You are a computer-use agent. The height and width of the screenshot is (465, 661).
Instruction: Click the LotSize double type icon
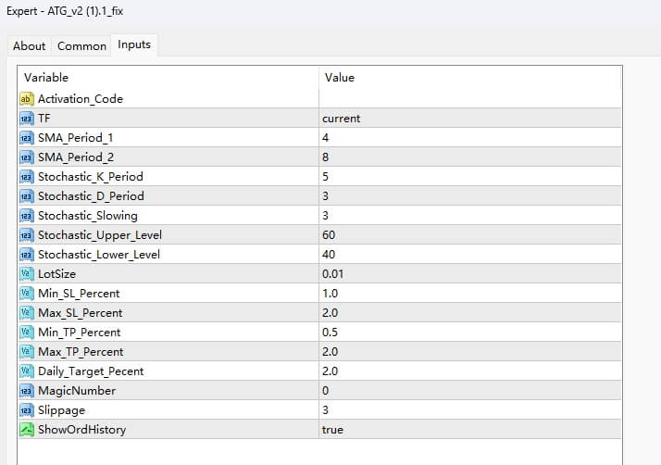[x=26, y=274]
